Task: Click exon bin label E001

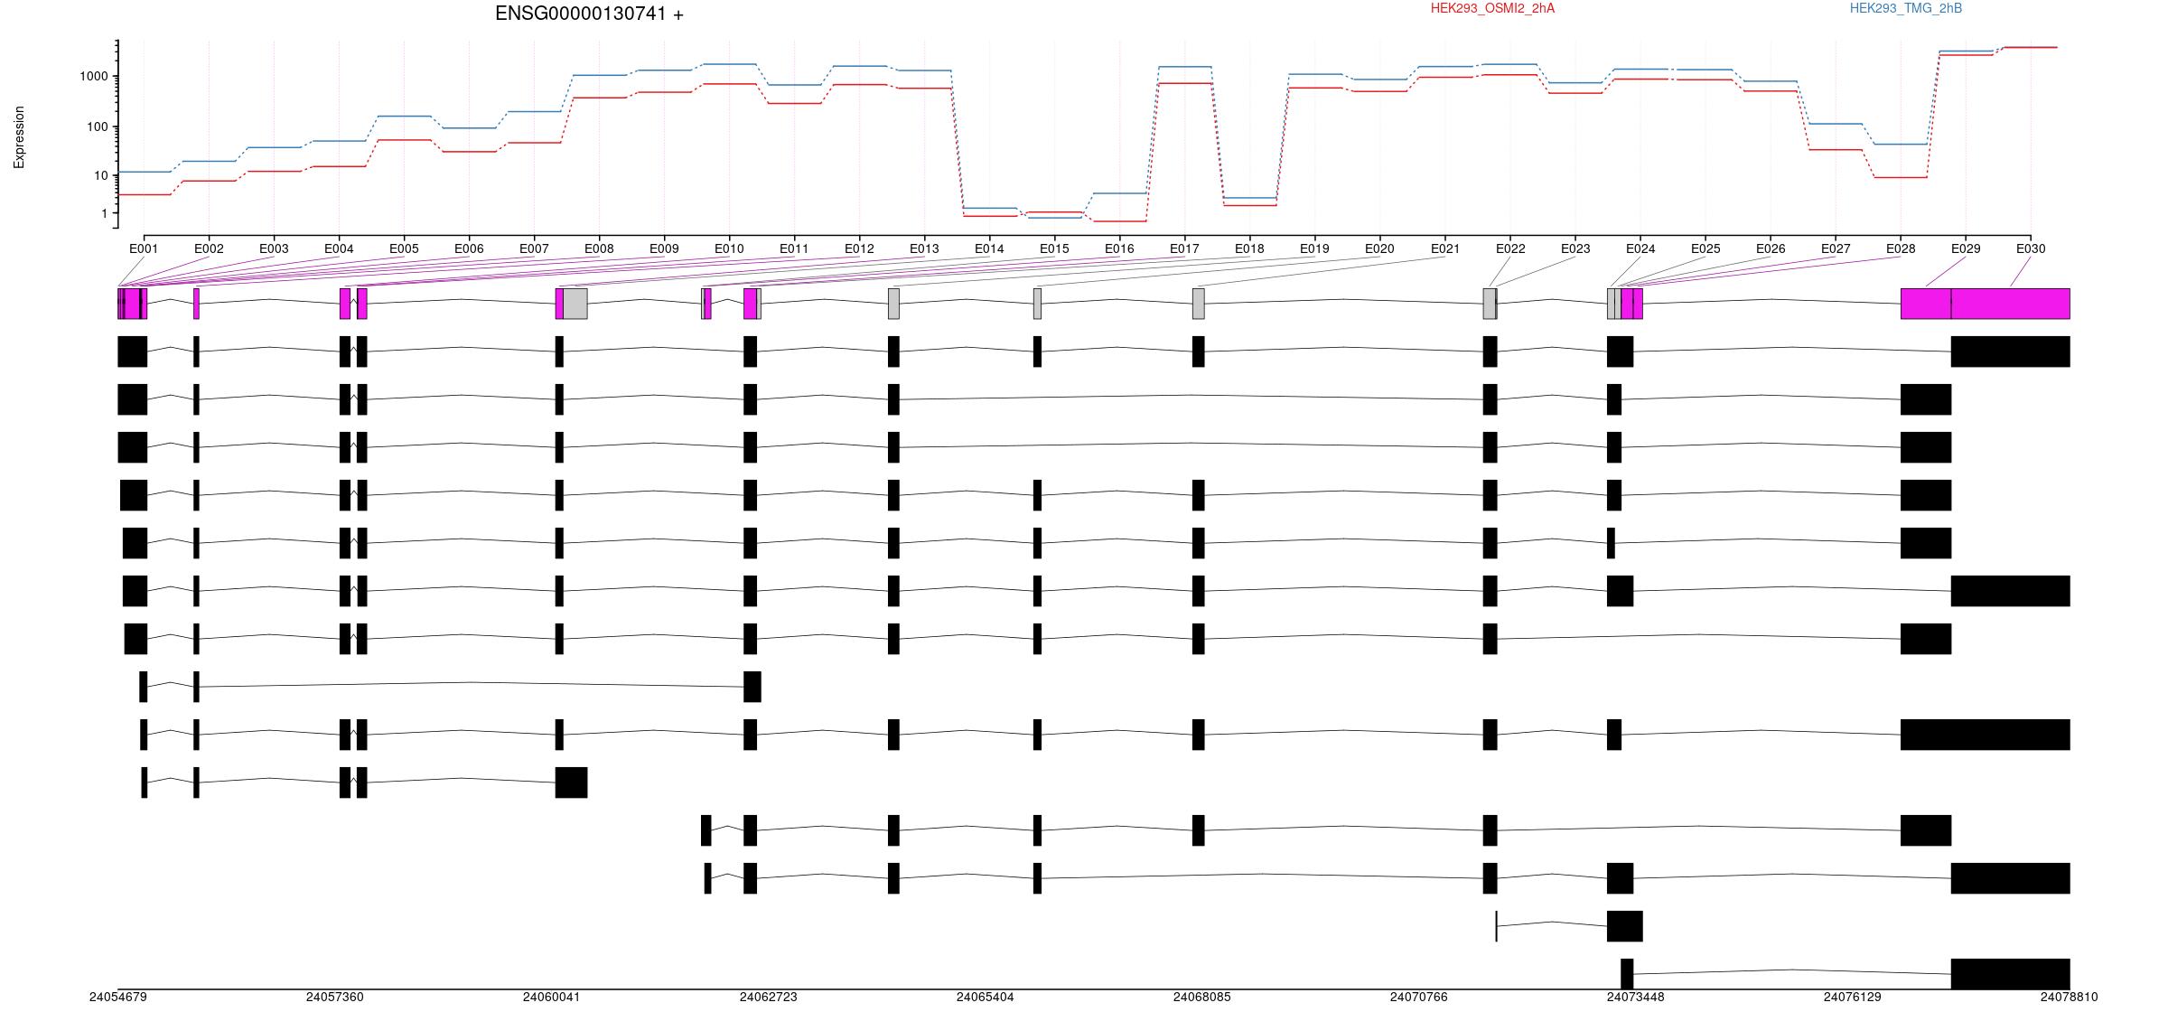Action: [x=144, y=248]
